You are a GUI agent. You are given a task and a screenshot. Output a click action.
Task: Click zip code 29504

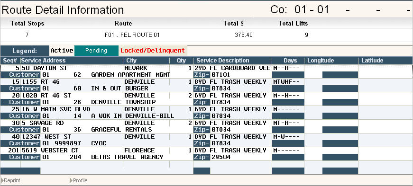pos(221,157)
